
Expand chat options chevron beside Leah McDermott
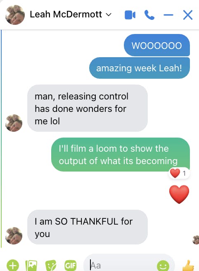[109, 15]
